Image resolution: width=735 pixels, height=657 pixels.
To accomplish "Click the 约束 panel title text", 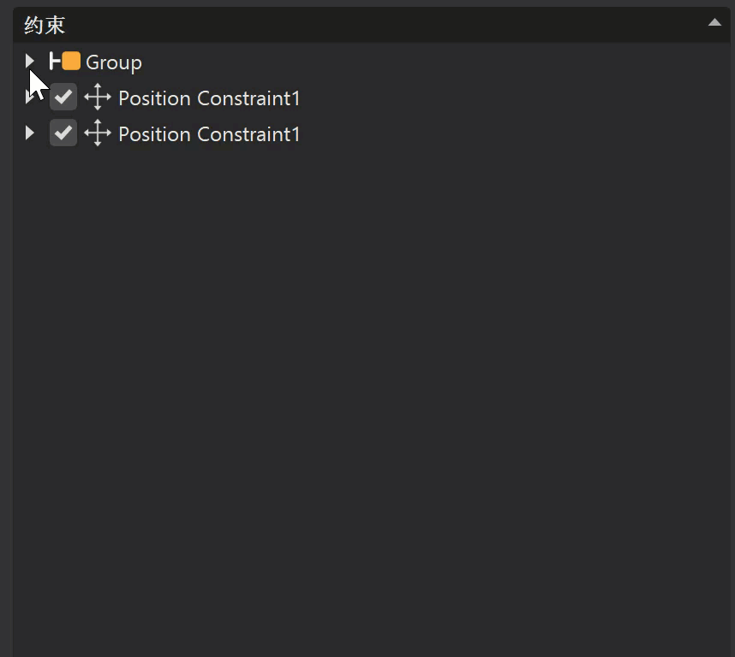I will click(x=45, y=25).
